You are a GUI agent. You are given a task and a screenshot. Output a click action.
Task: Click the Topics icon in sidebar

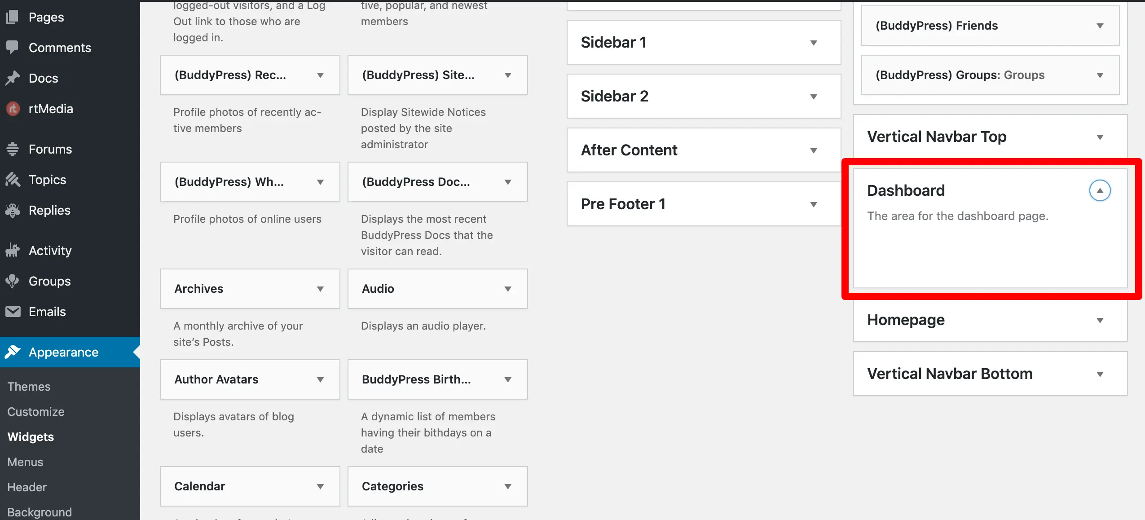click(13, 180)
